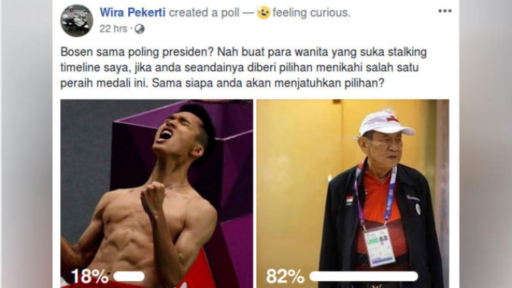Click the poll question paragraph text
Screen dimensions: 512x288
244,67
